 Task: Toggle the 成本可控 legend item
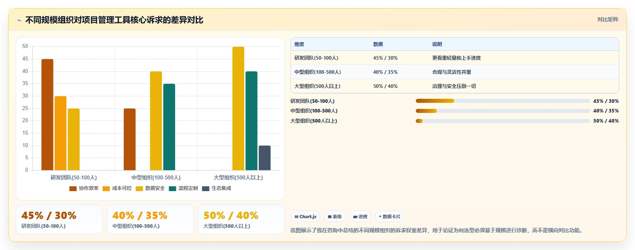[117, 188]
